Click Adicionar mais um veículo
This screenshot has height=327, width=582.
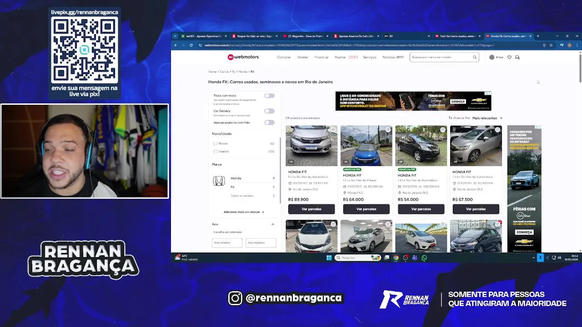click(x=244, y=212)
